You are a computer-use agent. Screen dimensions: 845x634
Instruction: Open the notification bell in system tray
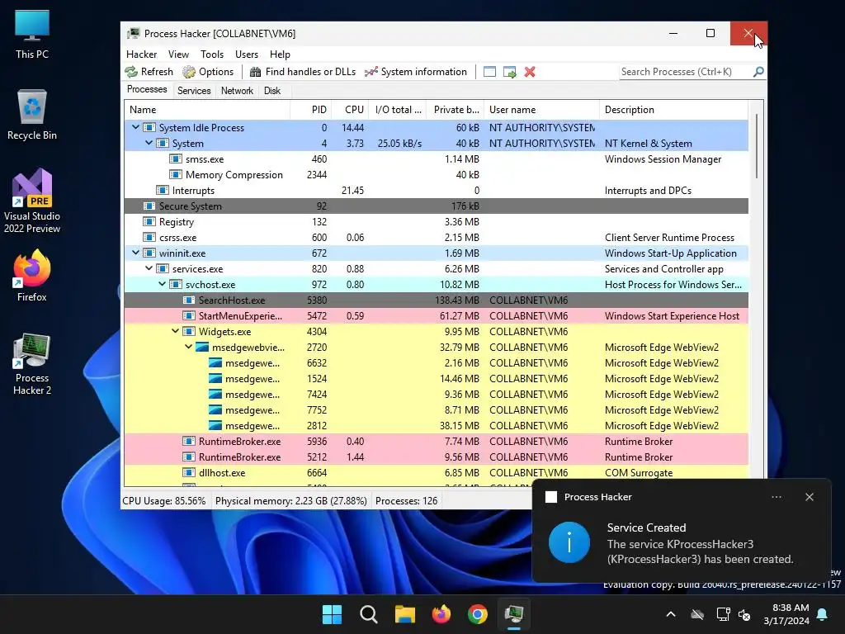click(823, 614)
